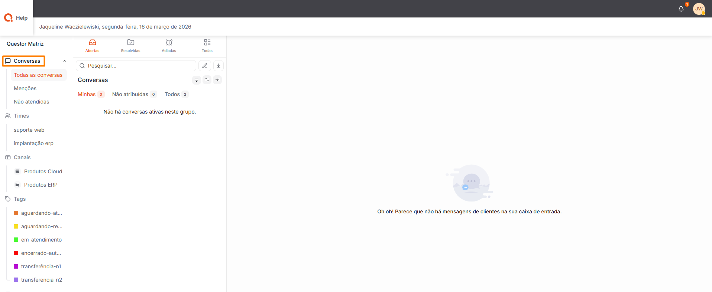Select the red encerrado-aut tag
The image size is (712, 292).
[41, 253]
